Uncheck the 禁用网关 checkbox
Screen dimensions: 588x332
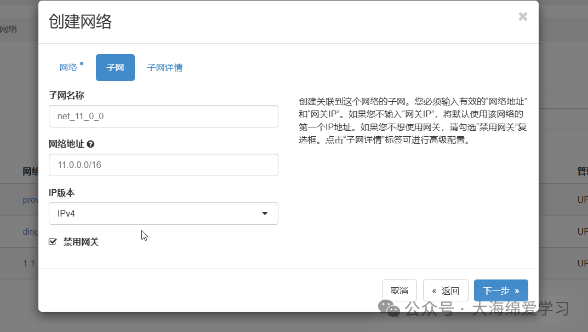pos(52,241)
